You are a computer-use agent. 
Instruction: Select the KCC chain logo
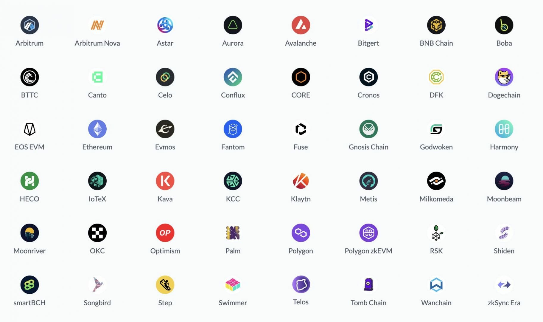click(x=233, y=181)
